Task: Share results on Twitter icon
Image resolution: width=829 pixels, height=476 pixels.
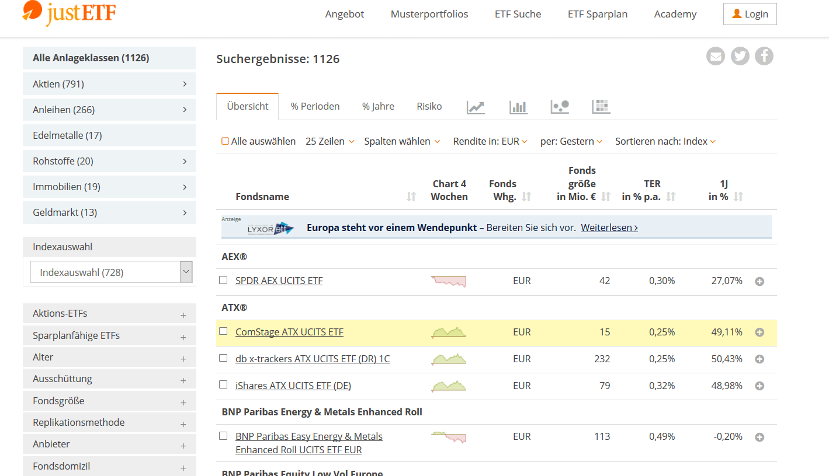Action: point(740,57)
